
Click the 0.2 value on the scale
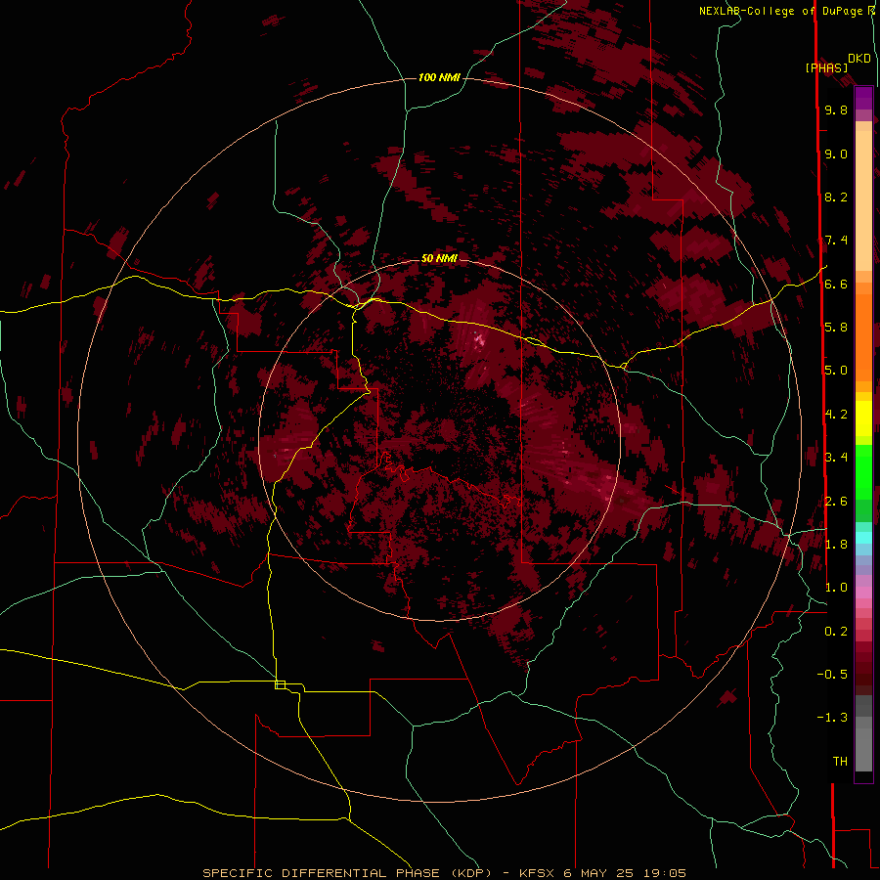836,632
